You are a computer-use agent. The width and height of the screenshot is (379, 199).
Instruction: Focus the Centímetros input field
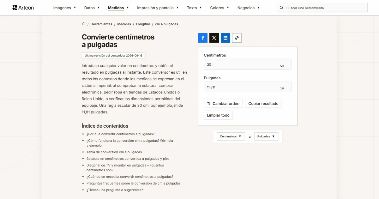point(248,64)
